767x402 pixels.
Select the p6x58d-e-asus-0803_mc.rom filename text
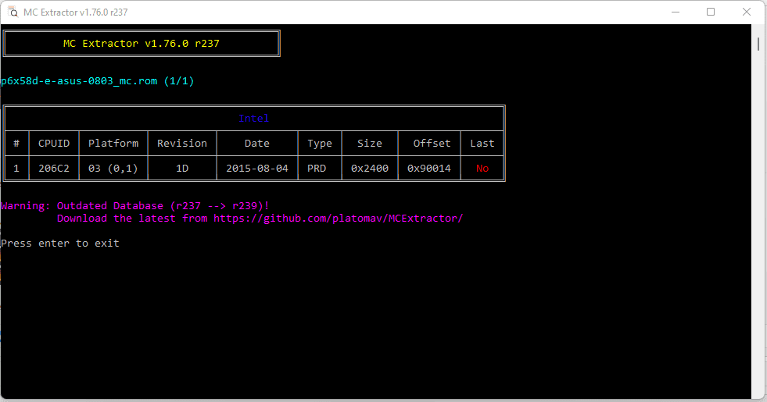click(79, 81)
